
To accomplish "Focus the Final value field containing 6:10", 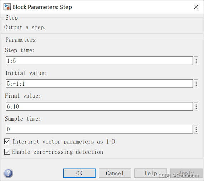I will pos(99,106).
